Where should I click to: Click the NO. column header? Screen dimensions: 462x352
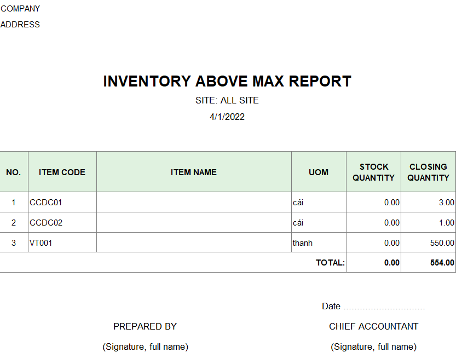point(14,172)
